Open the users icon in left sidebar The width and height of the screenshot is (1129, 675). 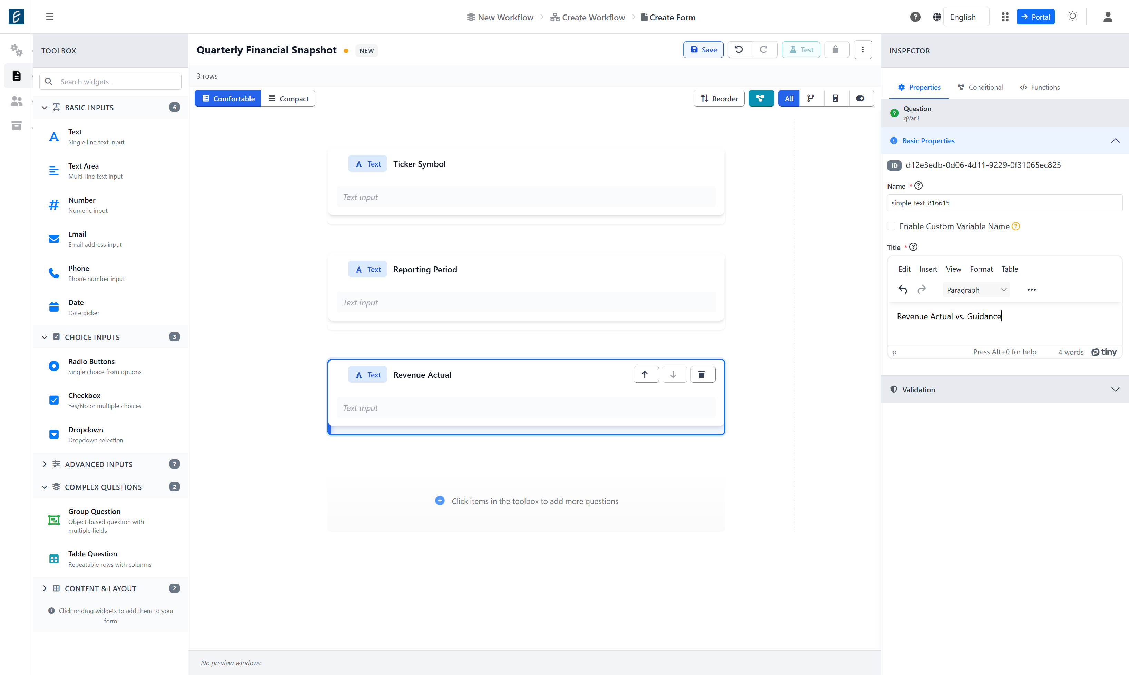(16, 101)
